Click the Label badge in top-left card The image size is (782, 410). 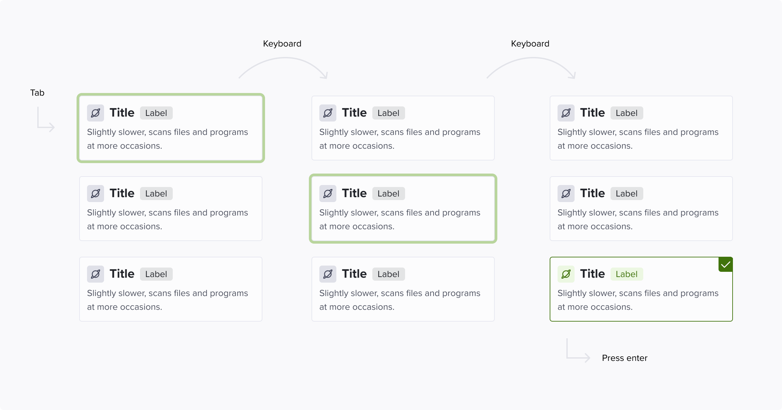156,113
